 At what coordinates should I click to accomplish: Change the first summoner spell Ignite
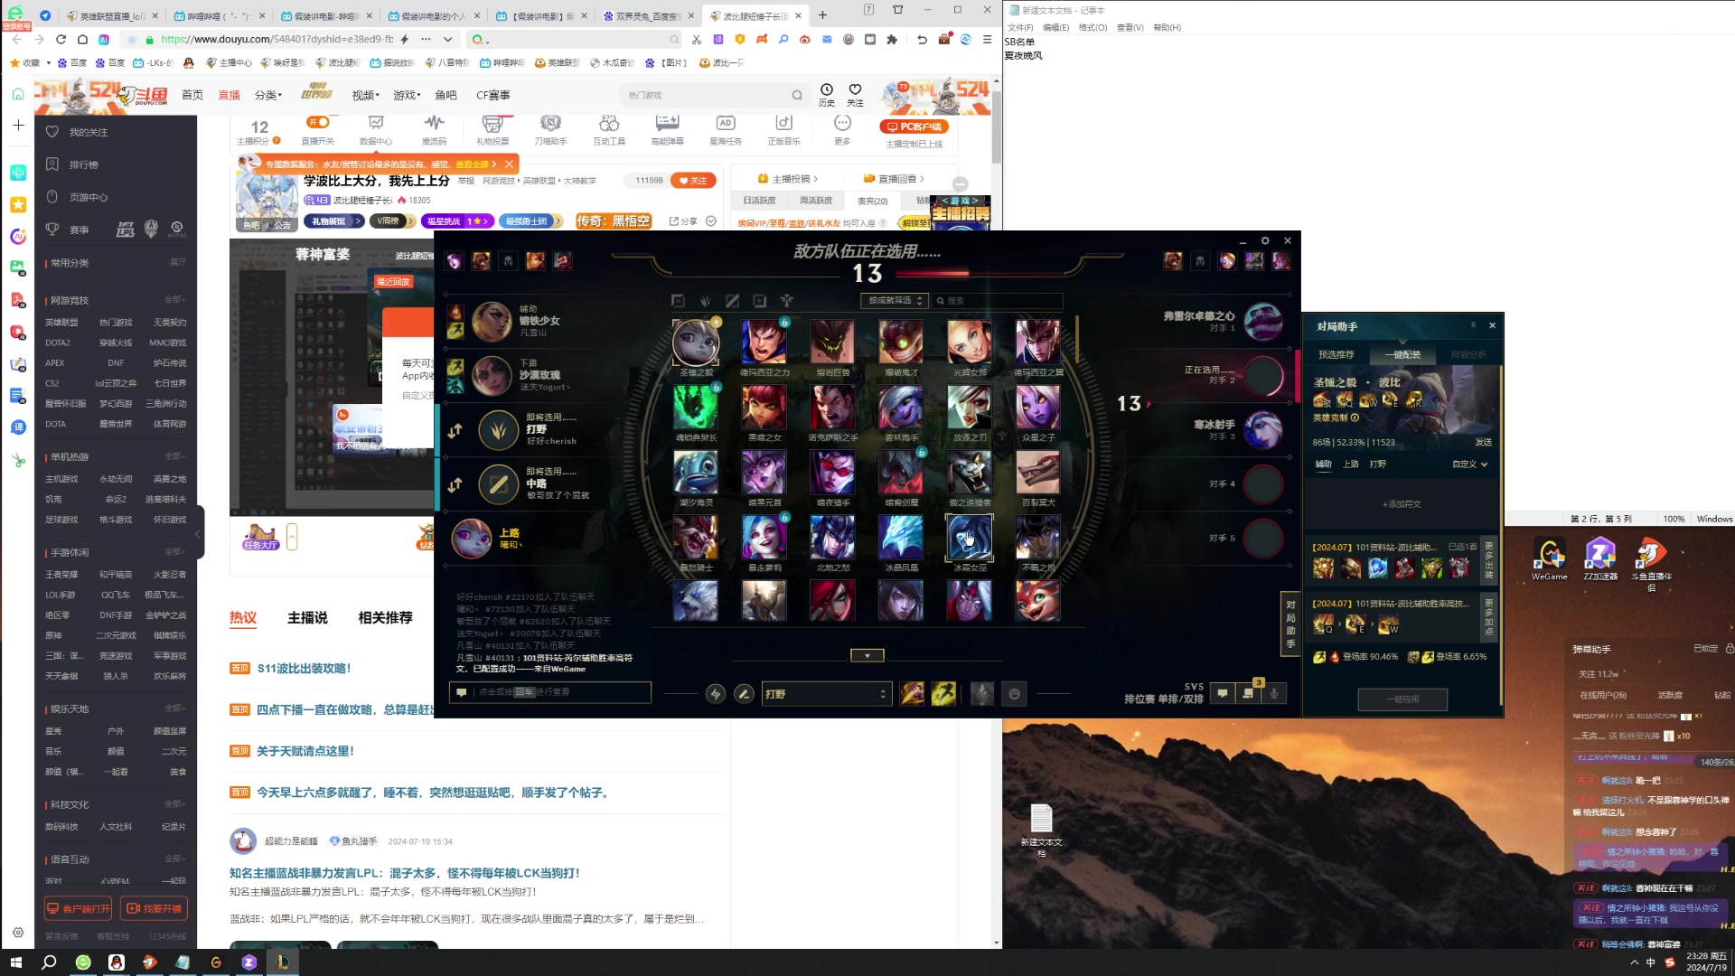tap(912, 693)
